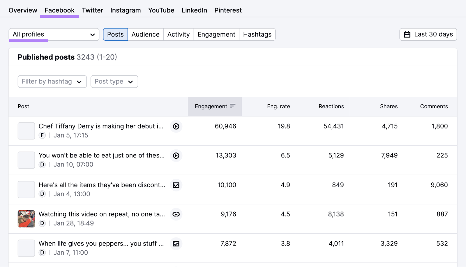Viewport: 466px width, 267px height.
Task: Open the Last 30 days date range selector
Action: (428, 34)
